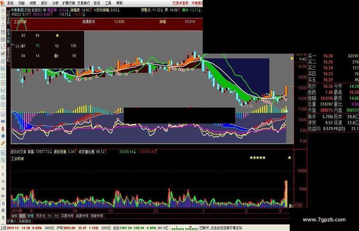The width and height of the screenshot is (359, 231).
Task: Click the 上证 index value in status bar
Action: tap(12, 228)
